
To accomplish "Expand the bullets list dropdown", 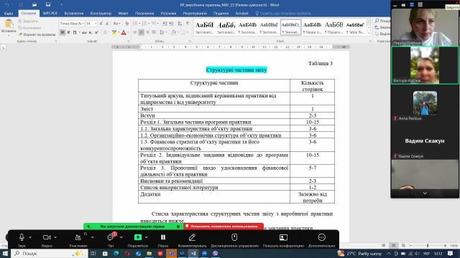I will click(139, 24).
